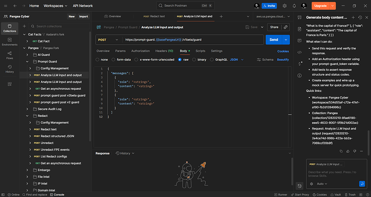Image resolution: width=371 pixels, height=197 pixels.
Task: Add a new collection with plus icon
Action: [x=24, y=26]
